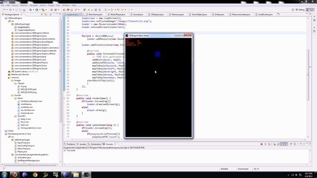Image resolution: width=317 pixels, height=178 pixels.
Task: Switch to LoadScreen.java editor tab
Action: (265, 14)
